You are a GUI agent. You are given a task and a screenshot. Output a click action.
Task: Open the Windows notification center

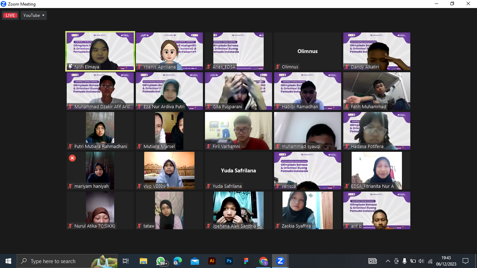(x=465, y=261)
